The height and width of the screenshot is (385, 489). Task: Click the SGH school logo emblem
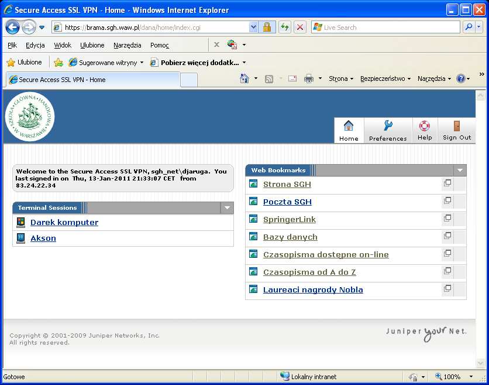(x=30, y=116)
